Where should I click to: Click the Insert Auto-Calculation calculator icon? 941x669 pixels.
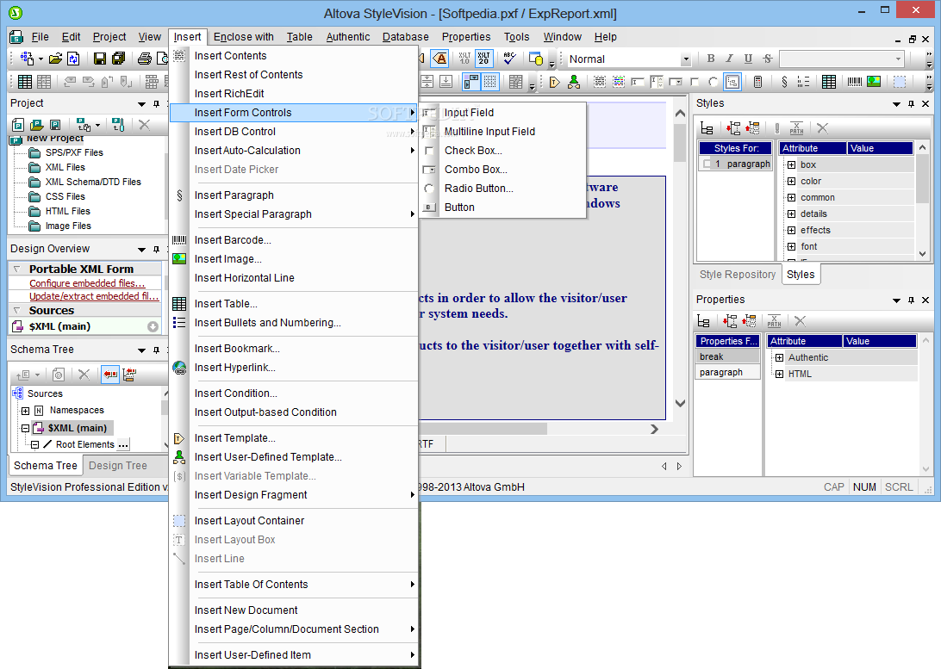[x=758, y=82]
